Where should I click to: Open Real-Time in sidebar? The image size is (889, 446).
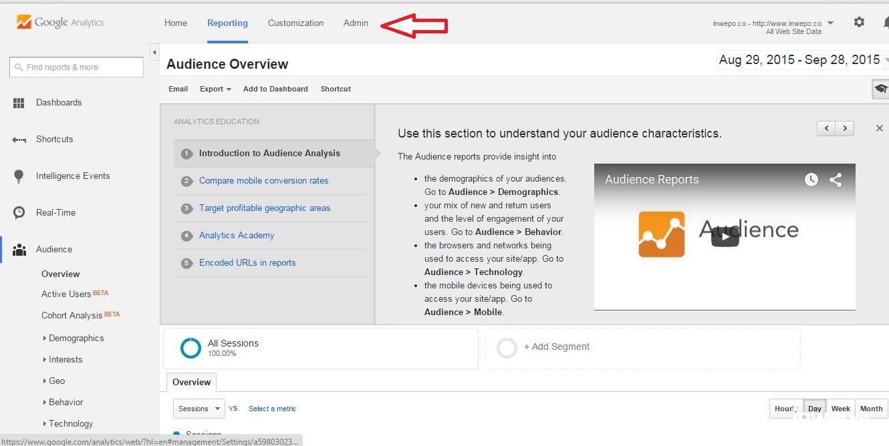[x=55, y=213]
